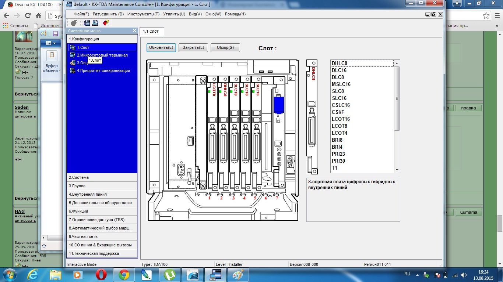Expand the 3.Группа section
Image resolution: width=503 pixels, height=282 pixels.
point(102,186)
